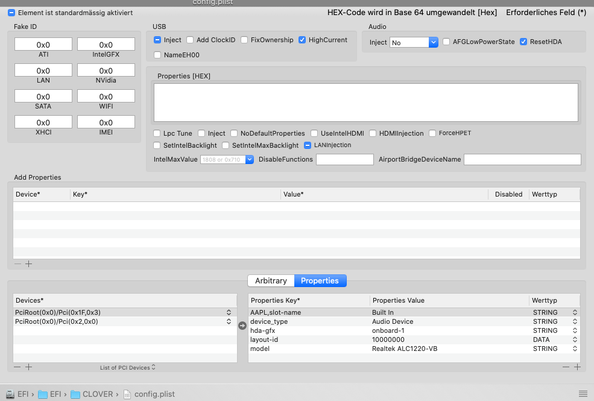Change the Werttyp of device_type row
This screenshot has height=401, width=594.
tap(575, 321)
